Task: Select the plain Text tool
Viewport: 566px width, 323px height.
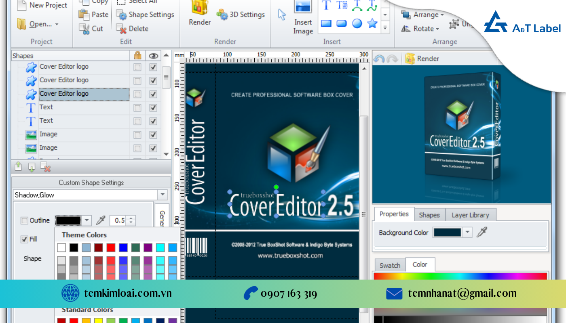Action: click(327, 5)
